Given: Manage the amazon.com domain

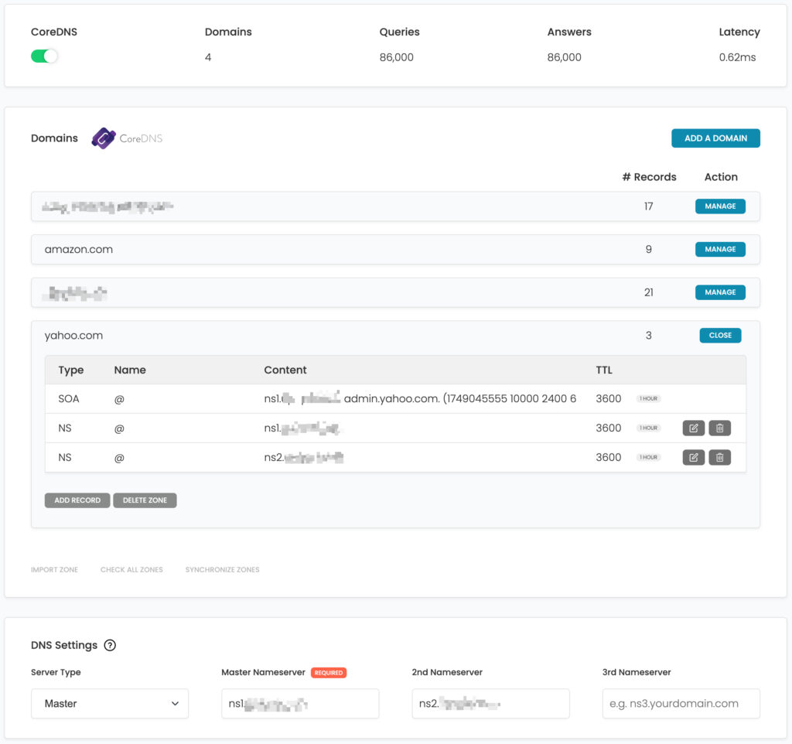Looking at the screenshot, I should [719, 249].
